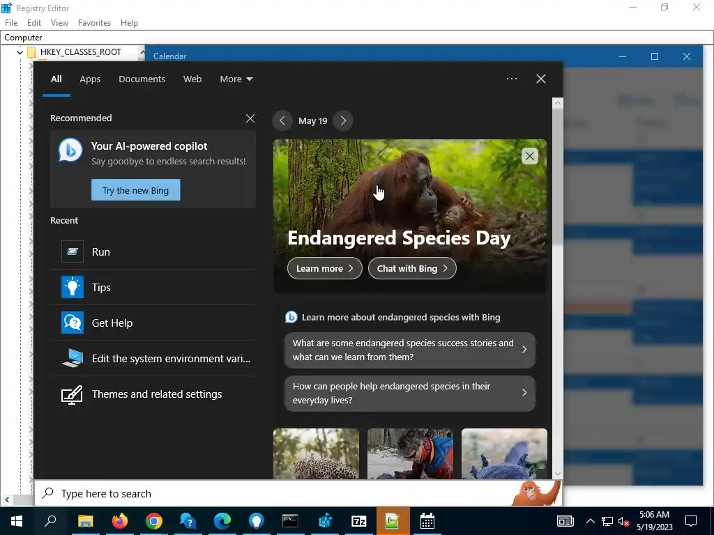Open the Tips app on the taskbar

point(257,521)
